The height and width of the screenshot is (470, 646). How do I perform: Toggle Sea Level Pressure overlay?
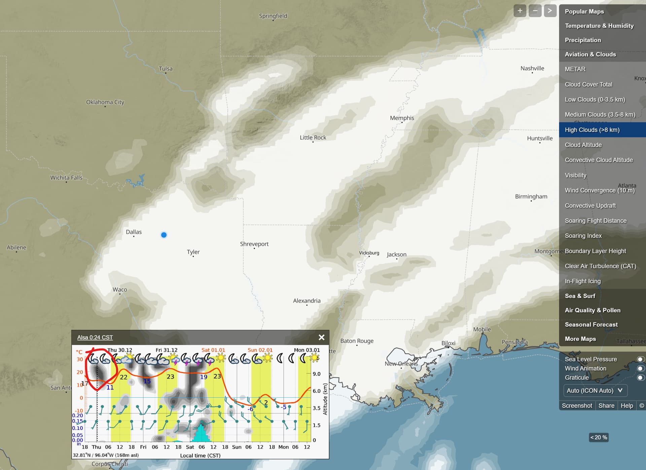pos(640,359)
